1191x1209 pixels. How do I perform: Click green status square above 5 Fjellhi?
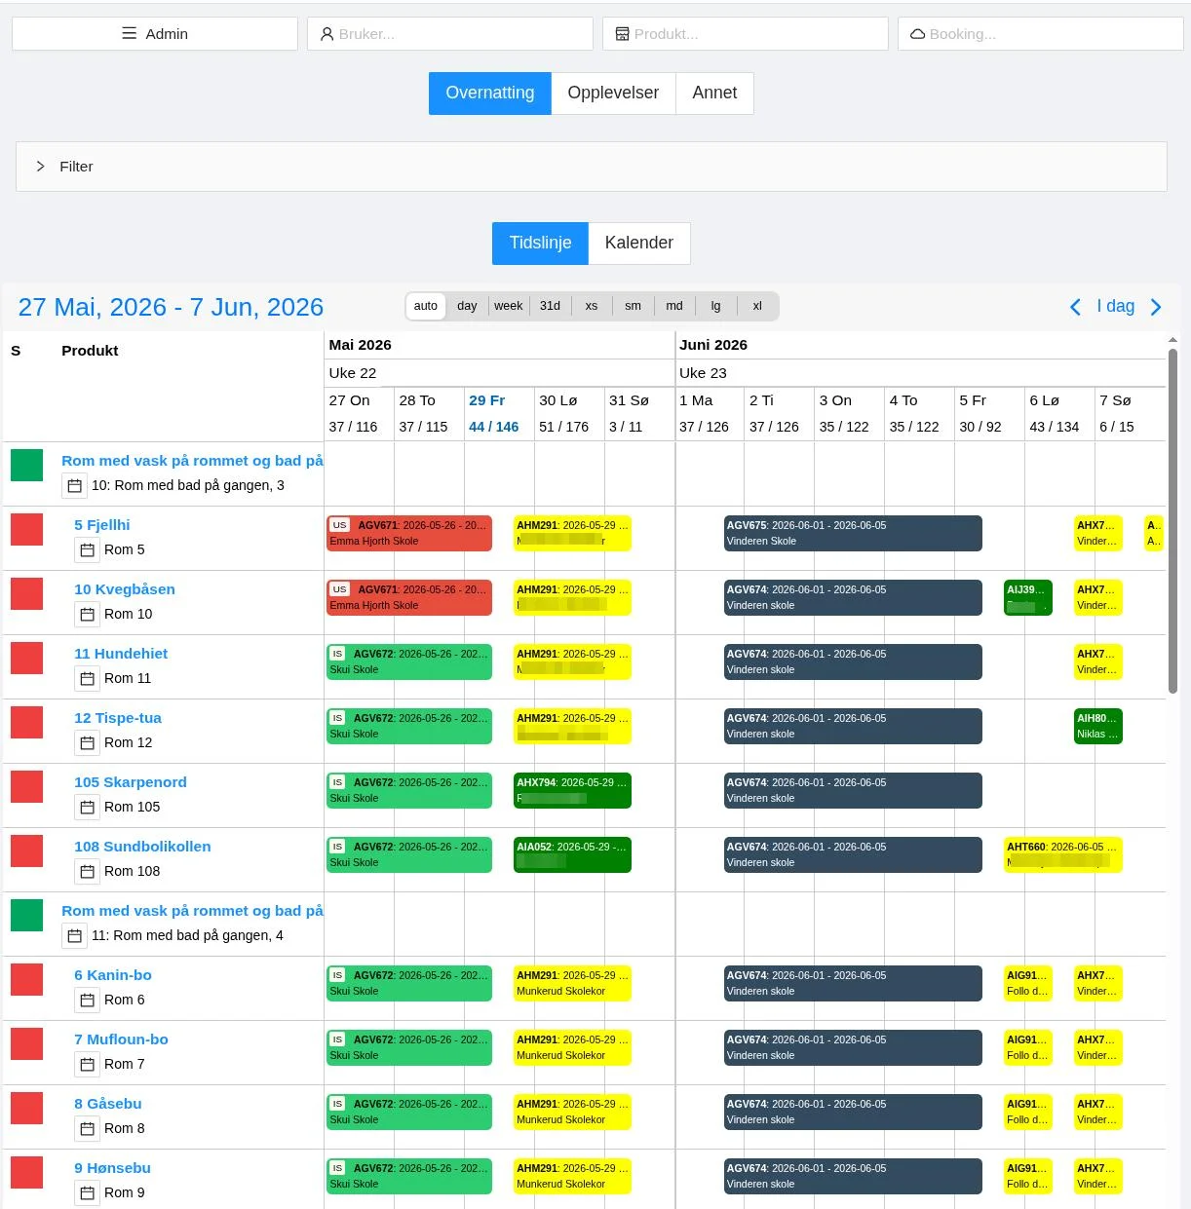(x=26, y=465)
